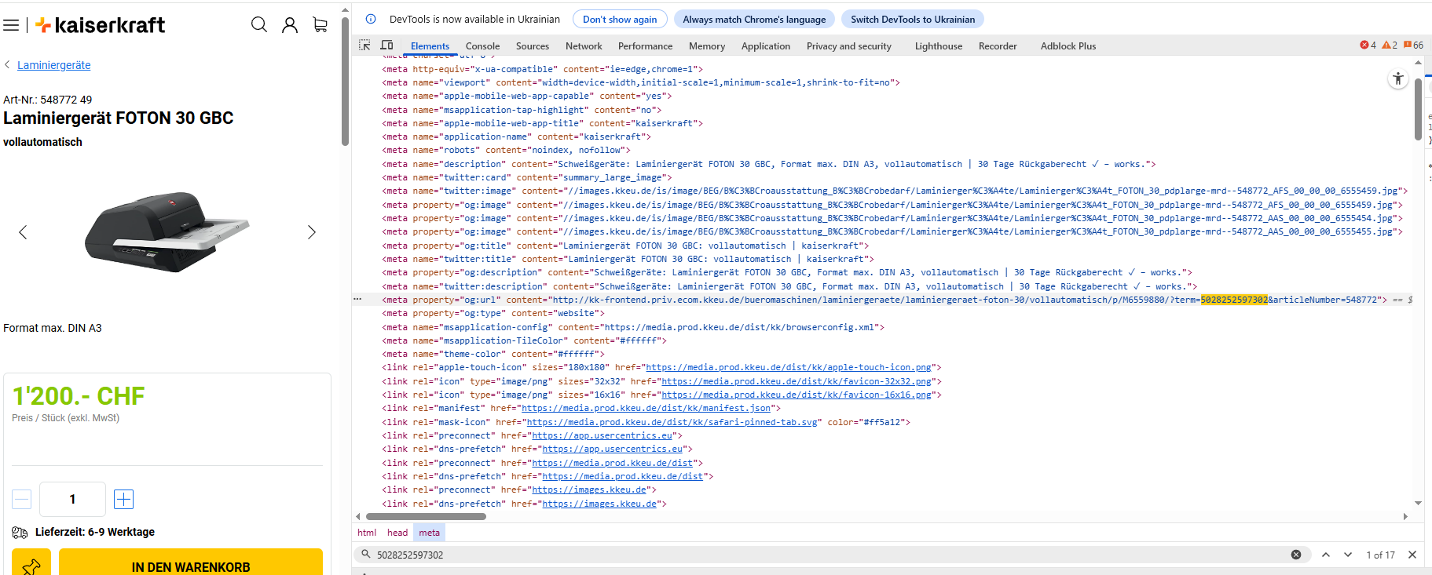The height and width of the screenshot is (575, 1432).
Task: Select the meta name="theme-color" line
Action: click(493, 354)
